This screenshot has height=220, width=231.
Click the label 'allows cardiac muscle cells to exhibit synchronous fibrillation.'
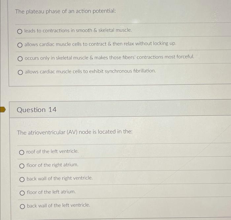click(90, 72)
